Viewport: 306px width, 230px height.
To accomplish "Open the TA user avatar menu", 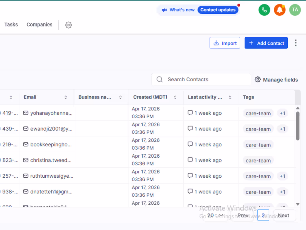I will point(295,10).
